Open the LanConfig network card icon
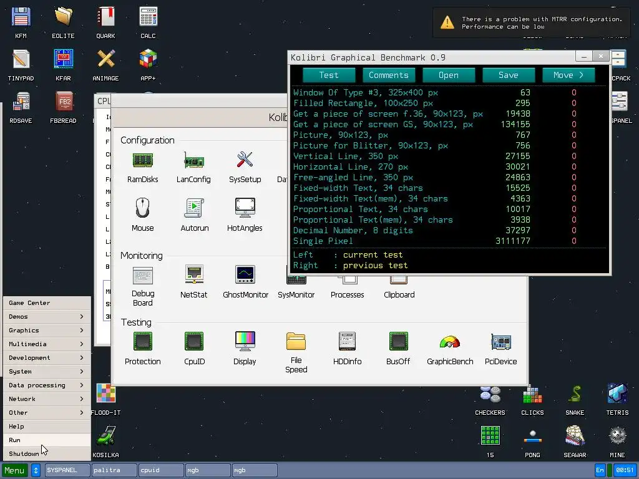This screenshot has height=479, width=639. click(x=193, y=160)
